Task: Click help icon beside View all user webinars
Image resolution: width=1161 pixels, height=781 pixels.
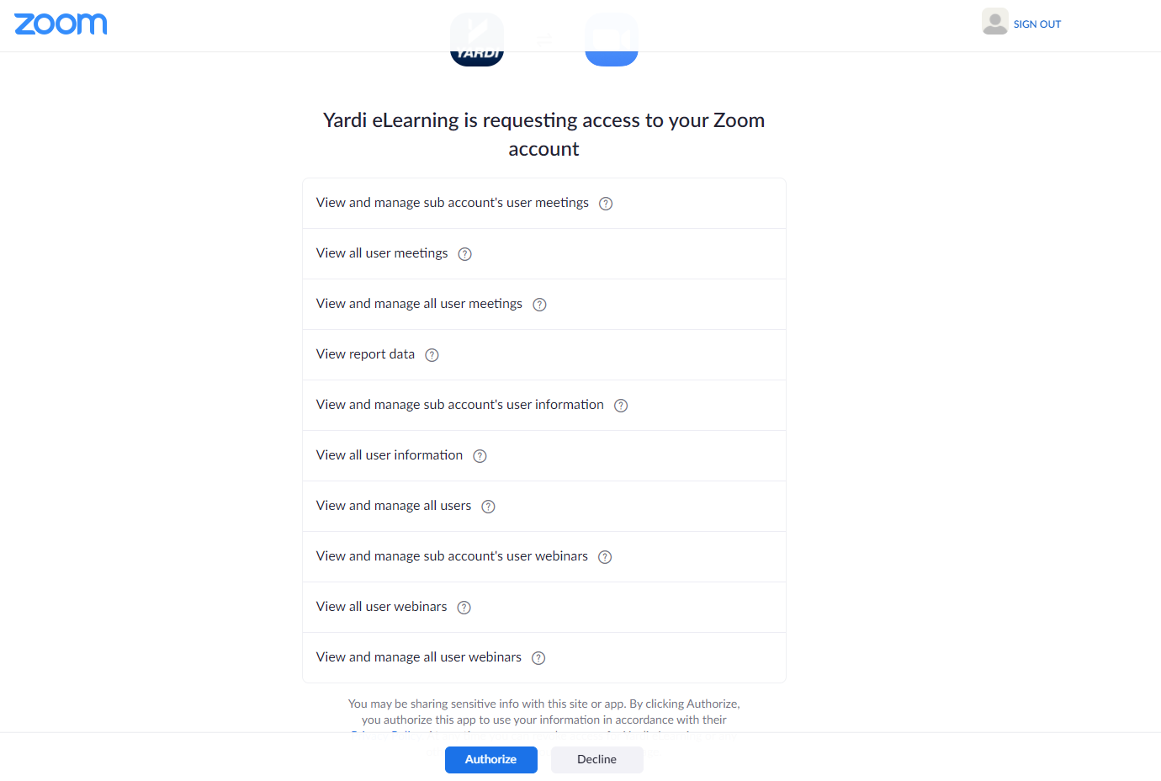Action: 464,608
